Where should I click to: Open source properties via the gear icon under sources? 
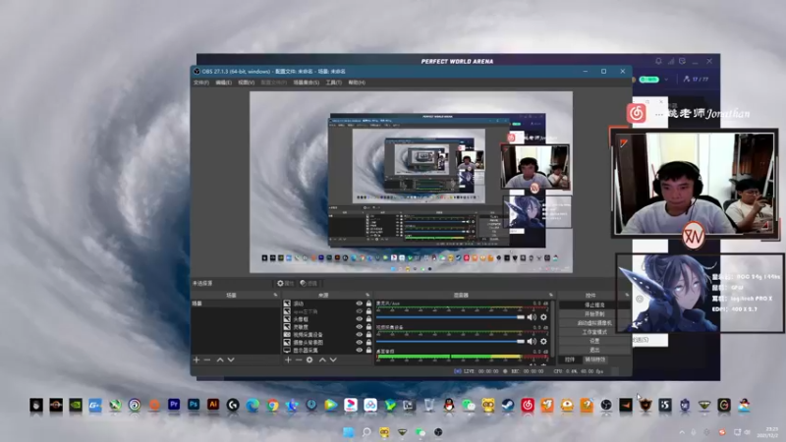click(309, 359)
